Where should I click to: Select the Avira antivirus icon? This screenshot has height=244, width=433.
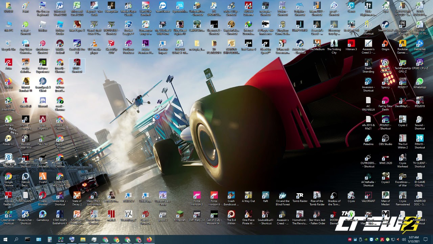pos(8,65)
